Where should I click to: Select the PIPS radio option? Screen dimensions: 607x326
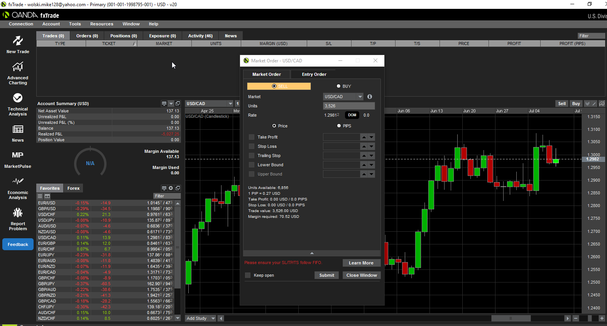pyautogui.click(x=339, y=126)
